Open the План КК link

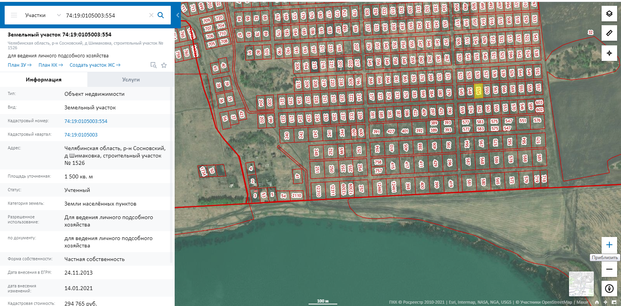pos(51,65)
